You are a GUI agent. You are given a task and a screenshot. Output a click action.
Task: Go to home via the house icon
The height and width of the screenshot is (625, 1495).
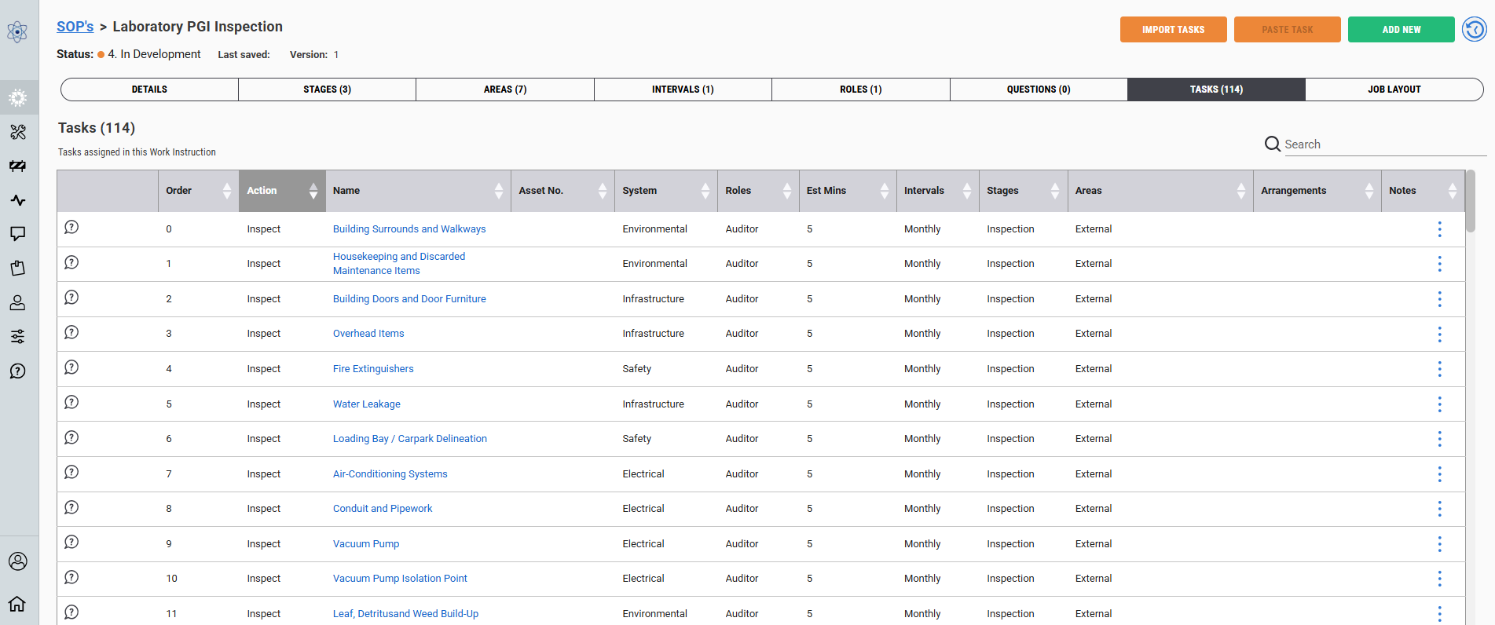(x=17, y=604)
